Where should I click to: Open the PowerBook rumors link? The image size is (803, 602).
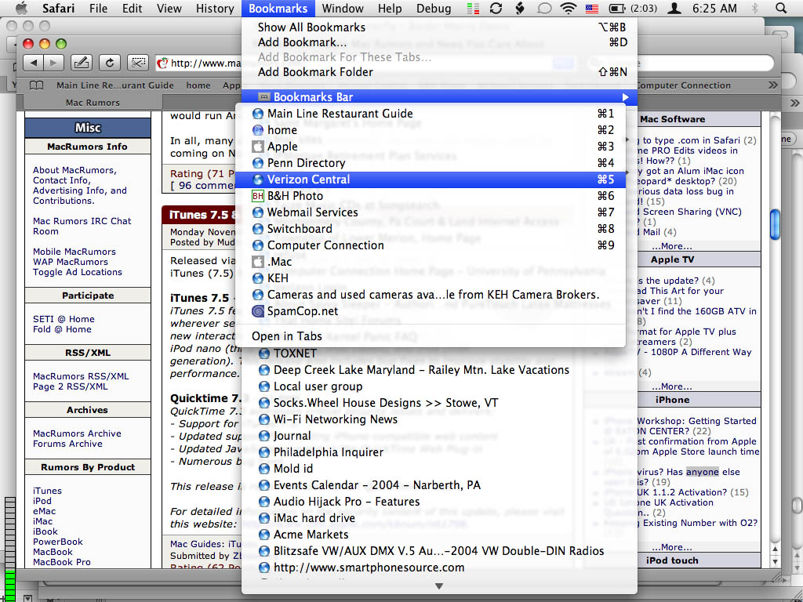[57, 542]
